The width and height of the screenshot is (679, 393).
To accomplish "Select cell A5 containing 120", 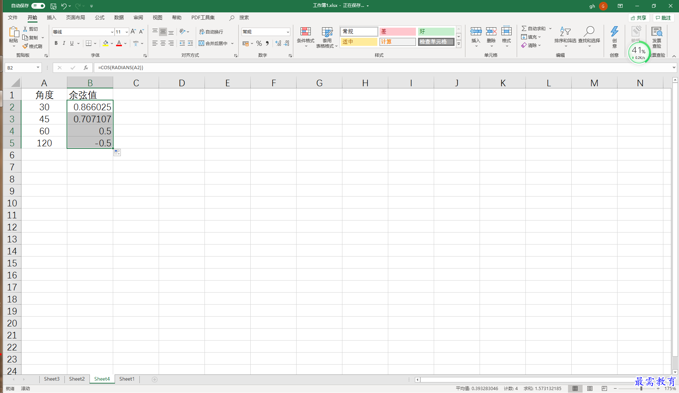I will [44, 143].
